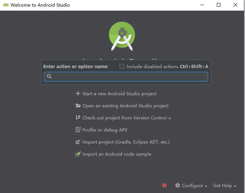Start a new Android Studio project
This screenshot has height=193, width=245.
tap(119, 93)
